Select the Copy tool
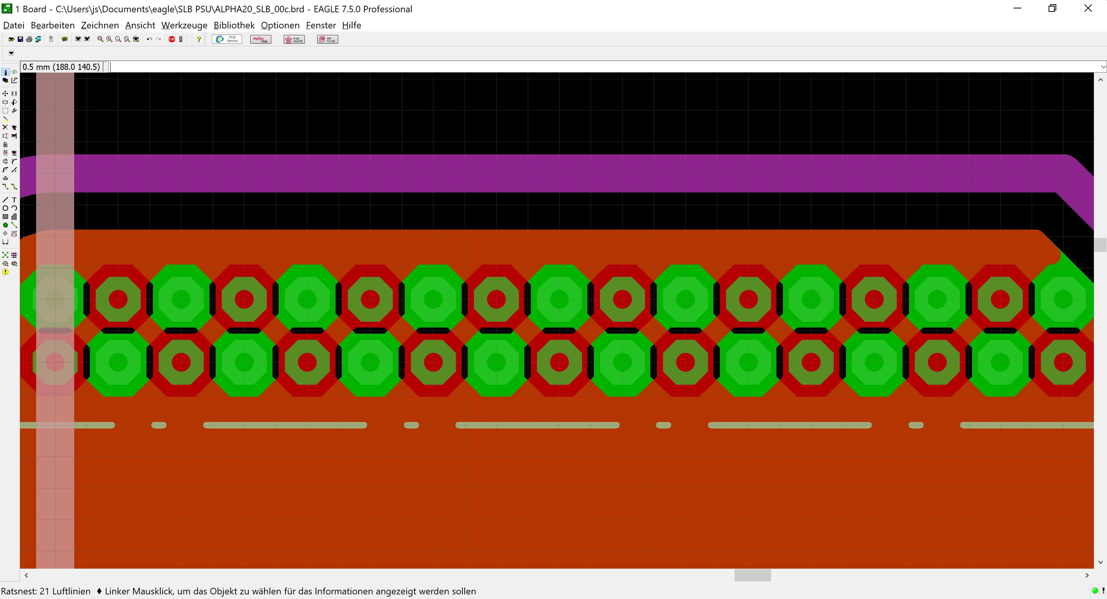 click(14, 94)
